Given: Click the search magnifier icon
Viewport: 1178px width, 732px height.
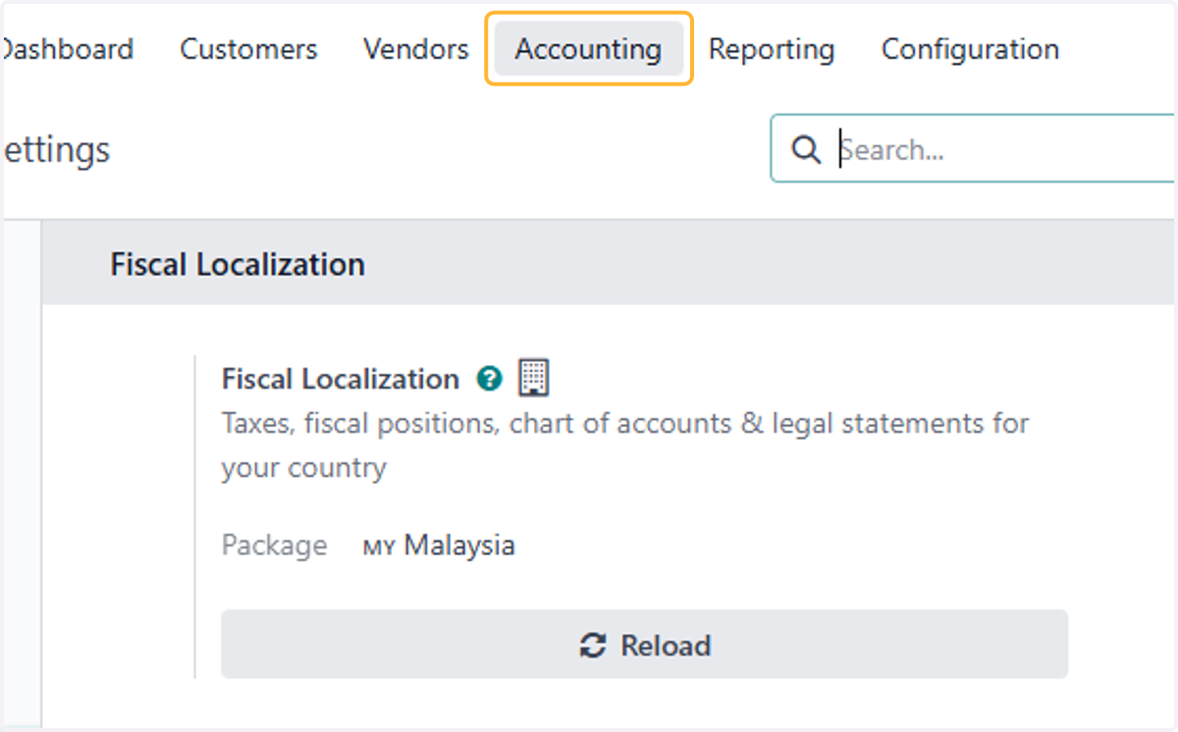Looking at the screenshot, I should (x=806, y=149).
